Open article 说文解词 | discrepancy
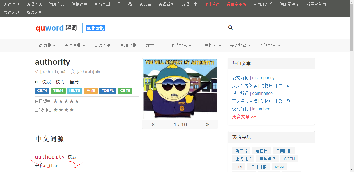 click(x=253, y=78)
